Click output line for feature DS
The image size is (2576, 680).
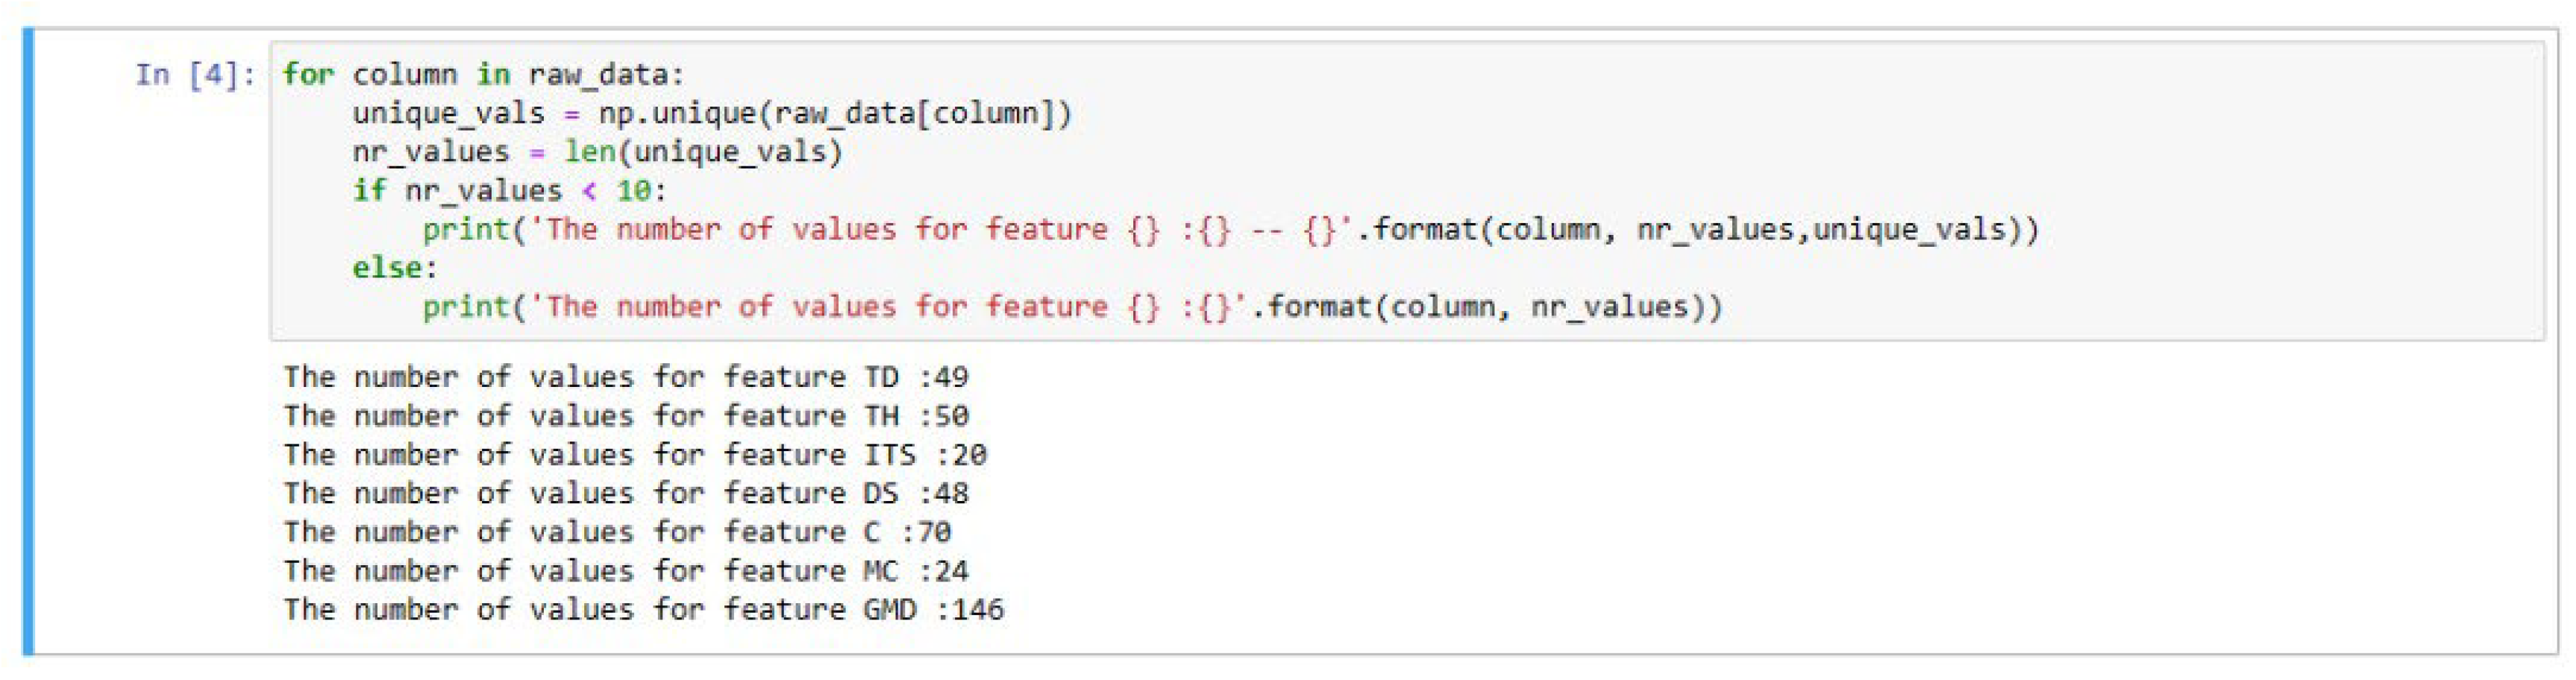(x=625, y=494)
